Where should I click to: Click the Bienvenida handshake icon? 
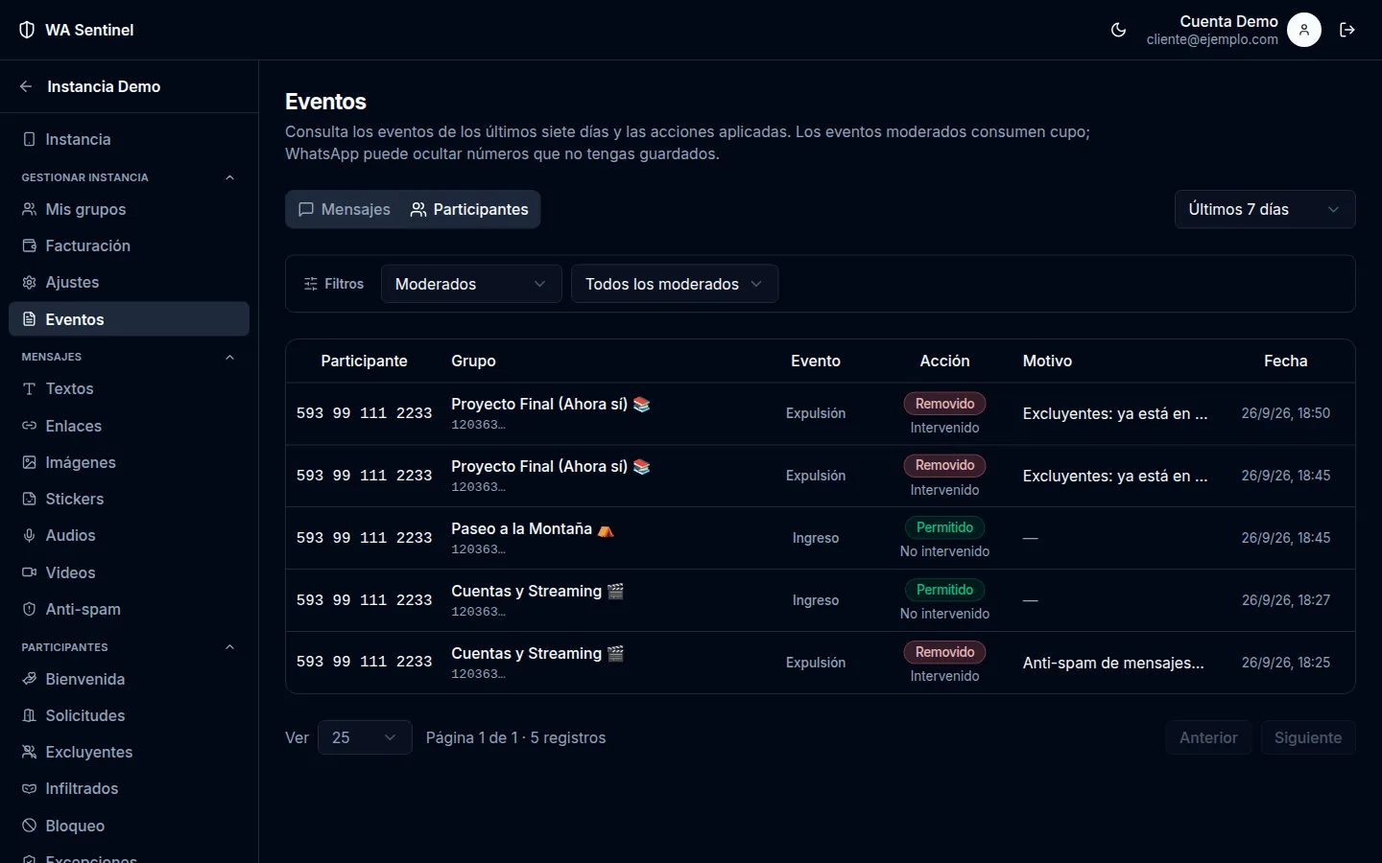[x=29, y=679]
